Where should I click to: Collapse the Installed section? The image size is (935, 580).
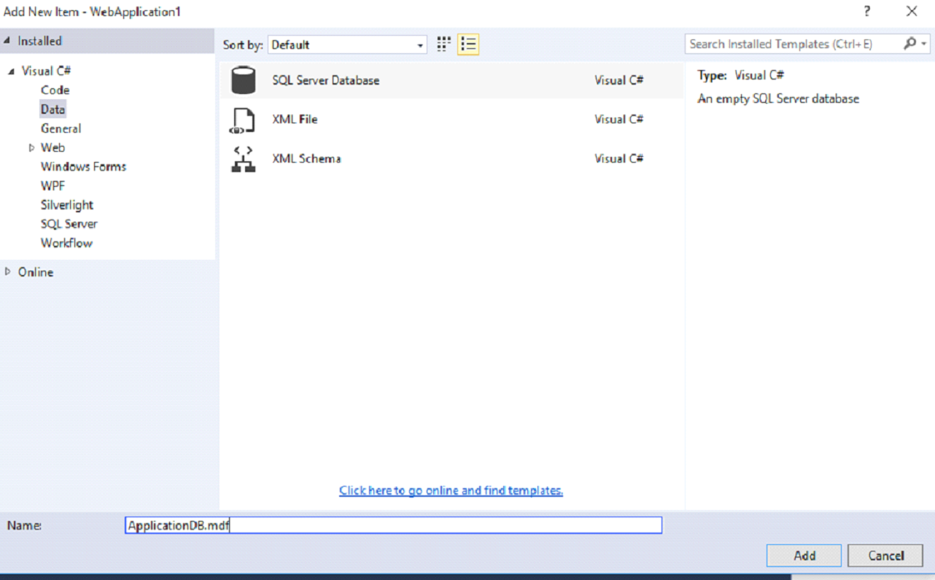click(6, 40)
